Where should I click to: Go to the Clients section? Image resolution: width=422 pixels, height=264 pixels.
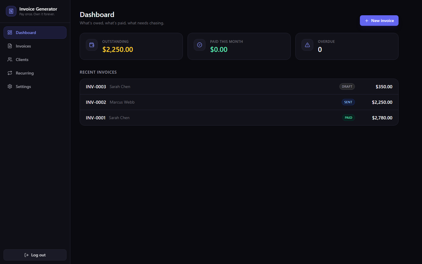(x=35, y=60)
